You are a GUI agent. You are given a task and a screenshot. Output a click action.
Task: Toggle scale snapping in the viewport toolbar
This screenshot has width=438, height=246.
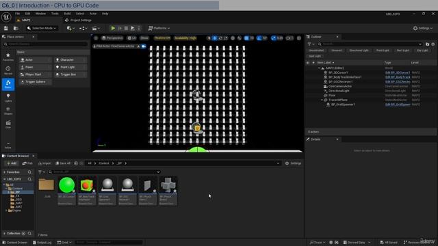274,38
